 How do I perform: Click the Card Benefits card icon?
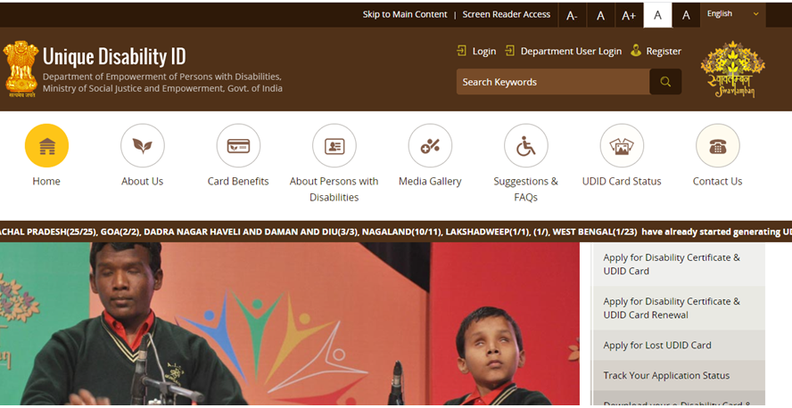pos(238,146)
